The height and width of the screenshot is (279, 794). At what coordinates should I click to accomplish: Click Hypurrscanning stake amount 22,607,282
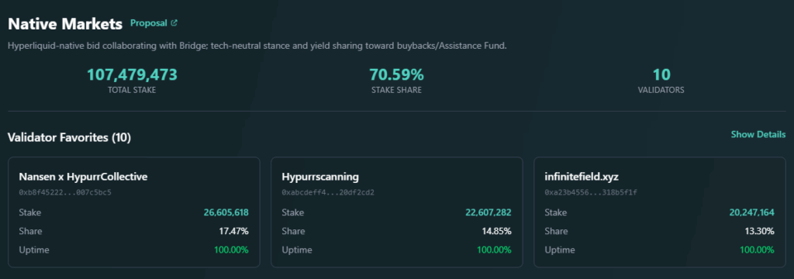coord(488,212)
